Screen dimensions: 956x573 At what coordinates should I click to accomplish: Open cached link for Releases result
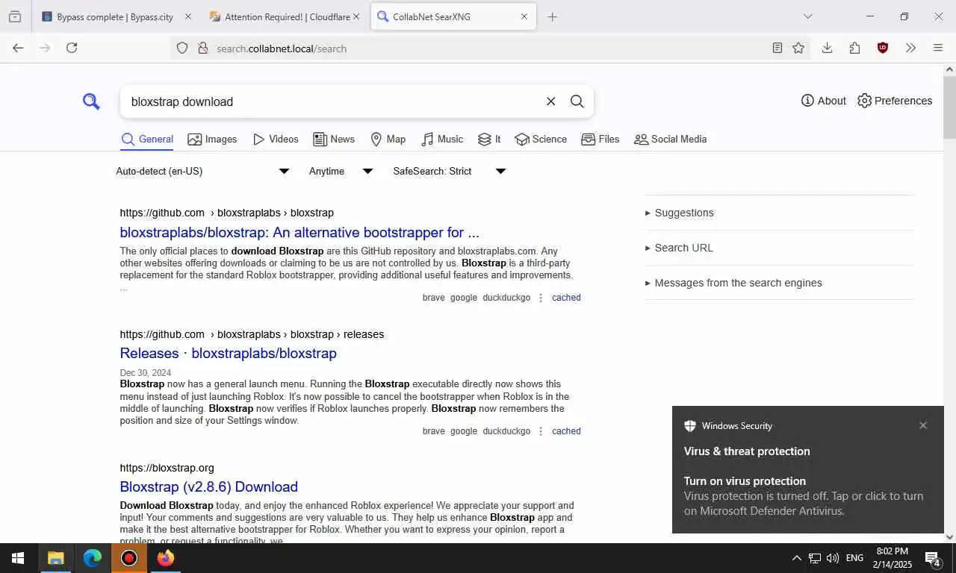(566, 431)
